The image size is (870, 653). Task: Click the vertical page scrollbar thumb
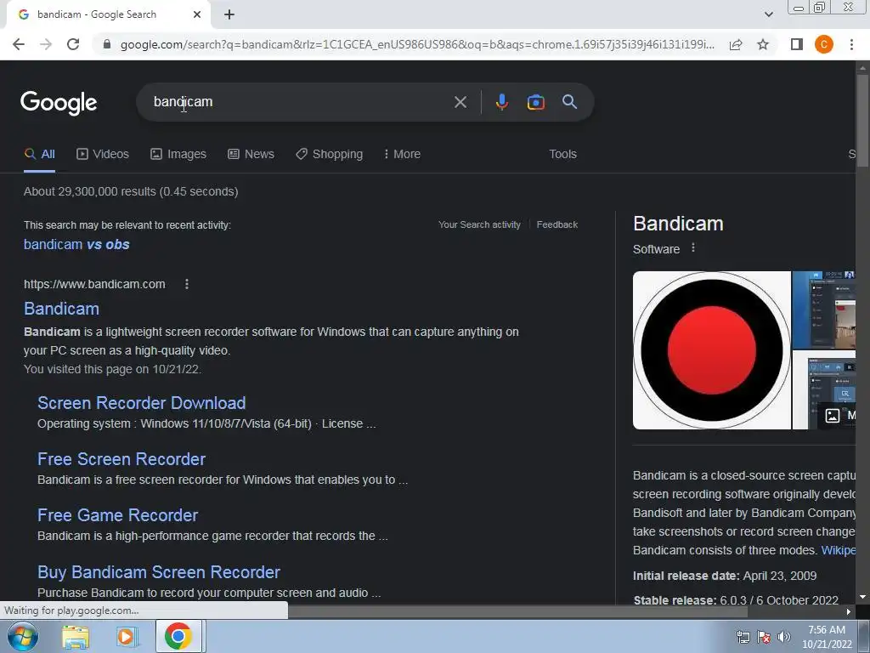pos(862,119)
